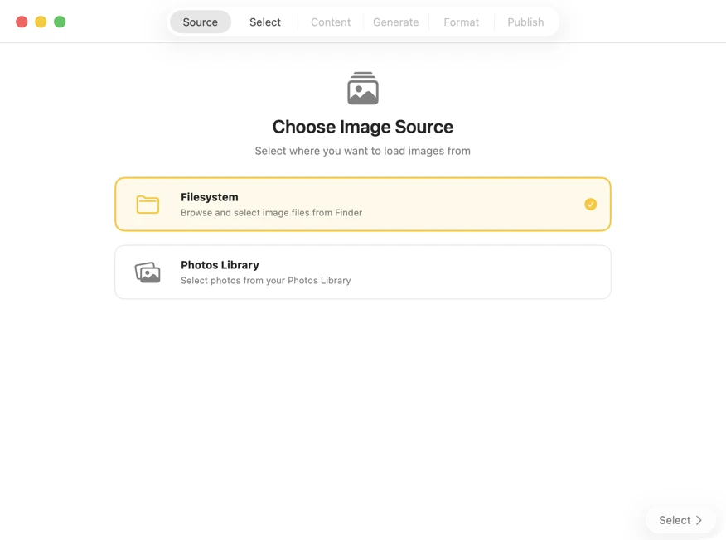Image resolution: width=726 pixels, height=540 pixels.
Task: Switch to the Format tab
Action: (x=461, y=22)
